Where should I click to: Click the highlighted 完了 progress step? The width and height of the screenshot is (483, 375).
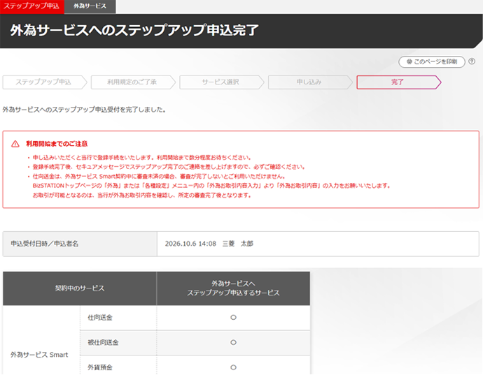[397, 82]
